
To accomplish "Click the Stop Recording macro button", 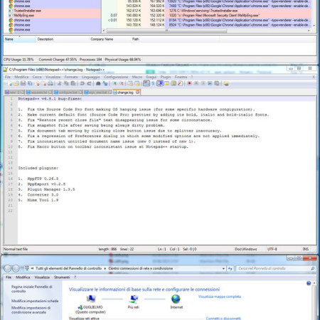I will (x=196, y=83).
